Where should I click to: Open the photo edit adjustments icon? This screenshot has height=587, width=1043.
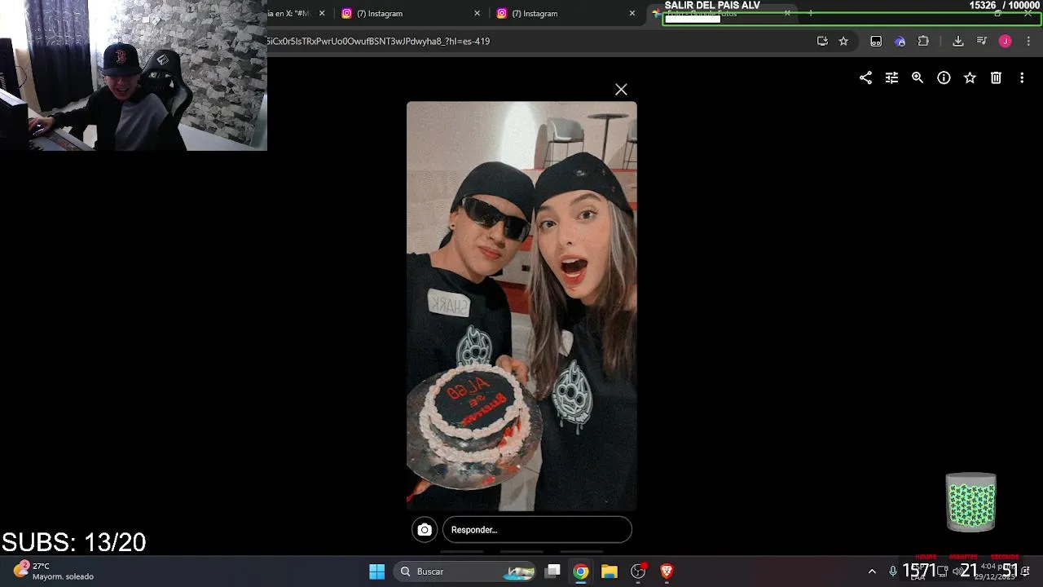point(891,77)
